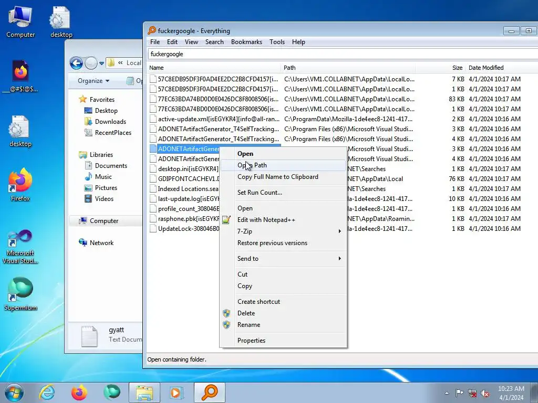Choose Set Run Count... in context menu

point(283,193)
